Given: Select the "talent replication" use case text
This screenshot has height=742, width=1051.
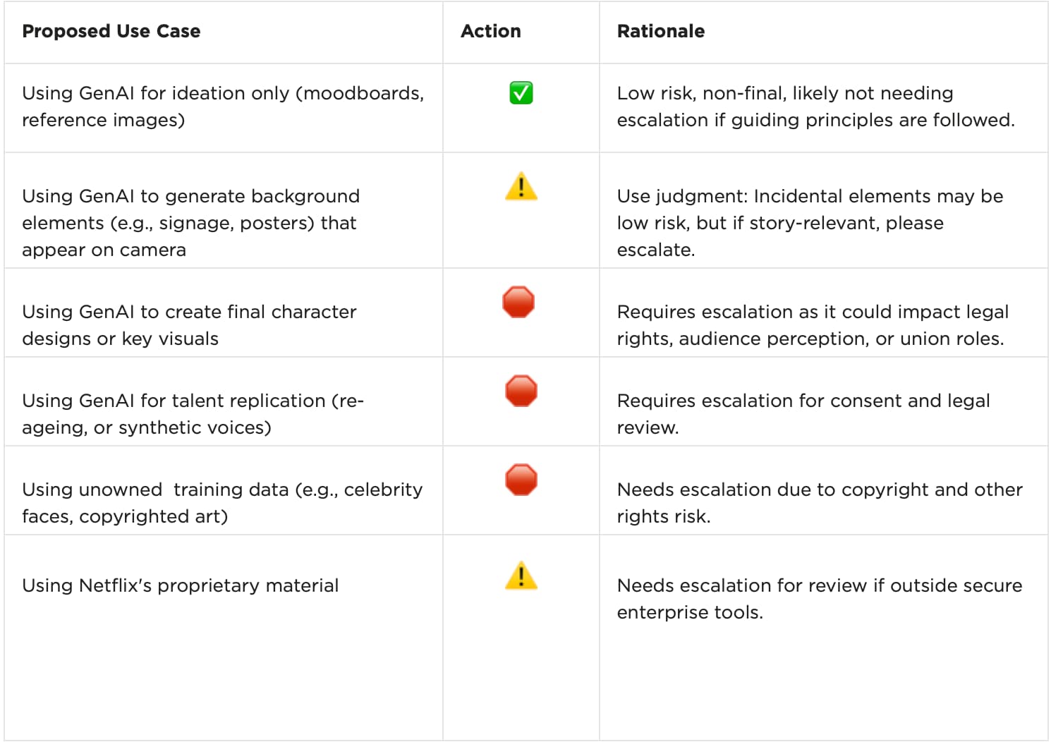Looking at the screenshot, I should [193, 414].
